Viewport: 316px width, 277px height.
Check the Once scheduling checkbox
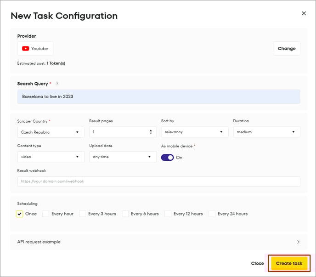tap(20, 214)
